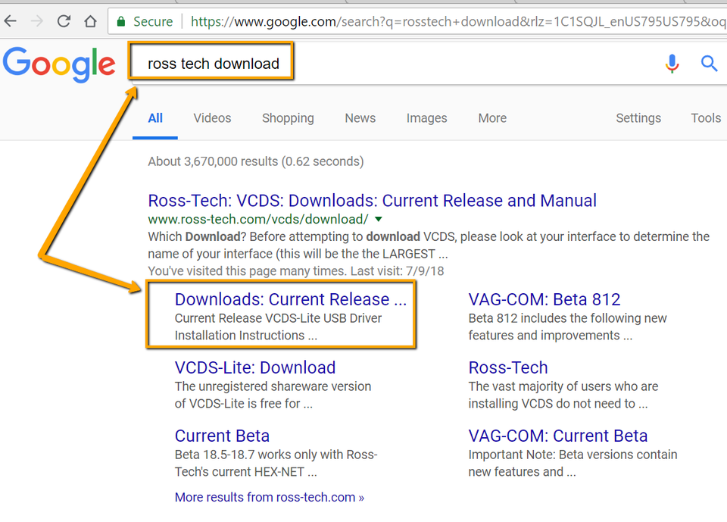Click the browser forward arrow
Image resolution: width=727 pixels, height=522 pixels.
coord(36,21)
